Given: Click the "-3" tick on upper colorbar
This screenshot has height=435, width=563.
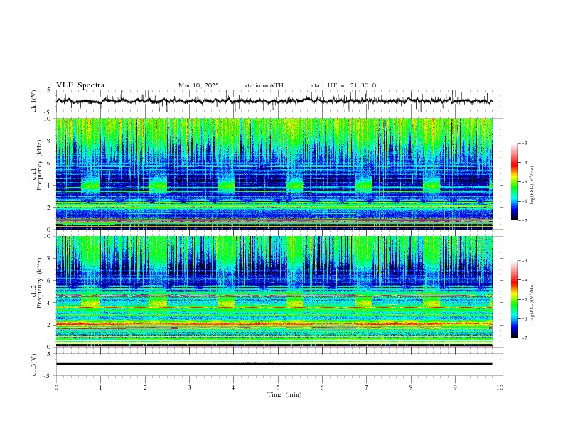Looking at the screenshot, I should 524,143.
